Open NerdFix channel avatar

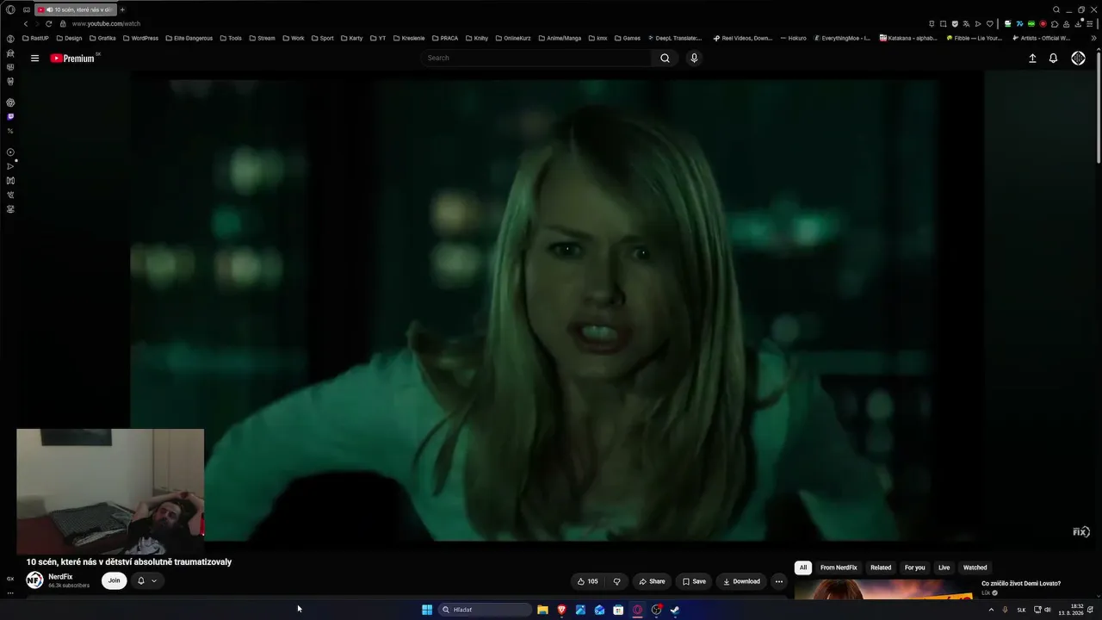(x=34, y=580)
